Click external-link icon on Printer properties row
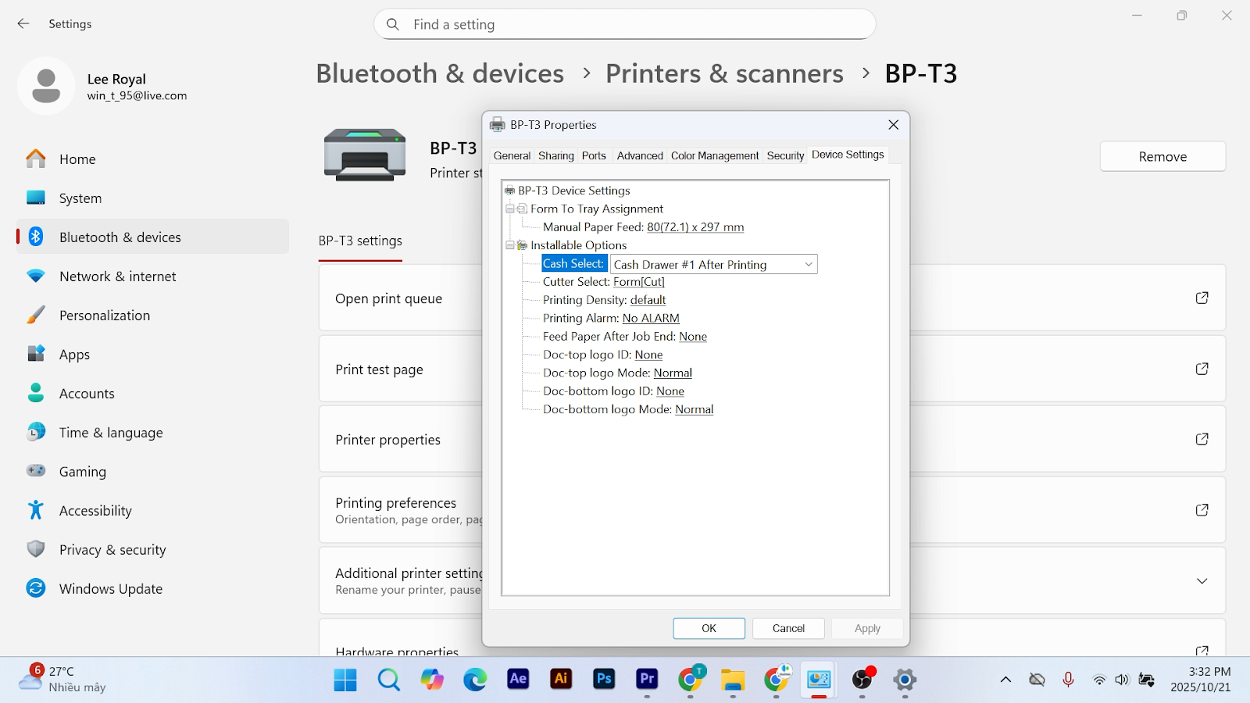Viewport: 1250px width, 703px height. coord(1202,439)
